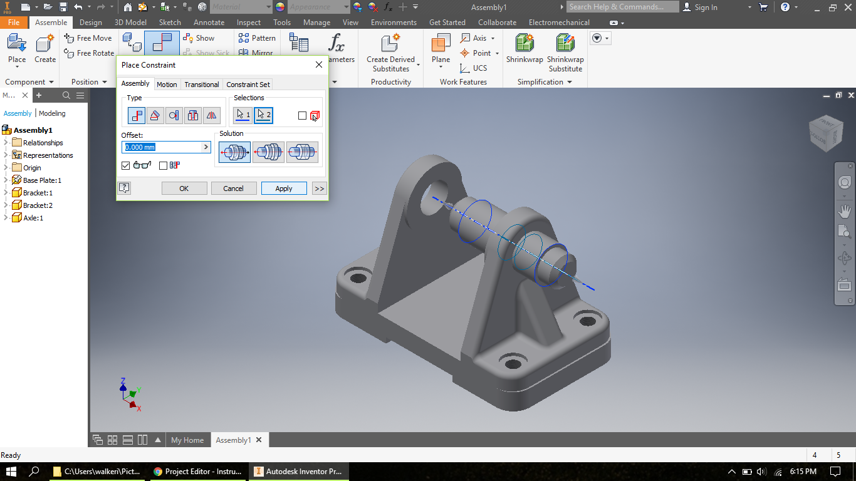Switch to the Motion tab
Screen dimensions: 856x481
(x=167, y=84)
